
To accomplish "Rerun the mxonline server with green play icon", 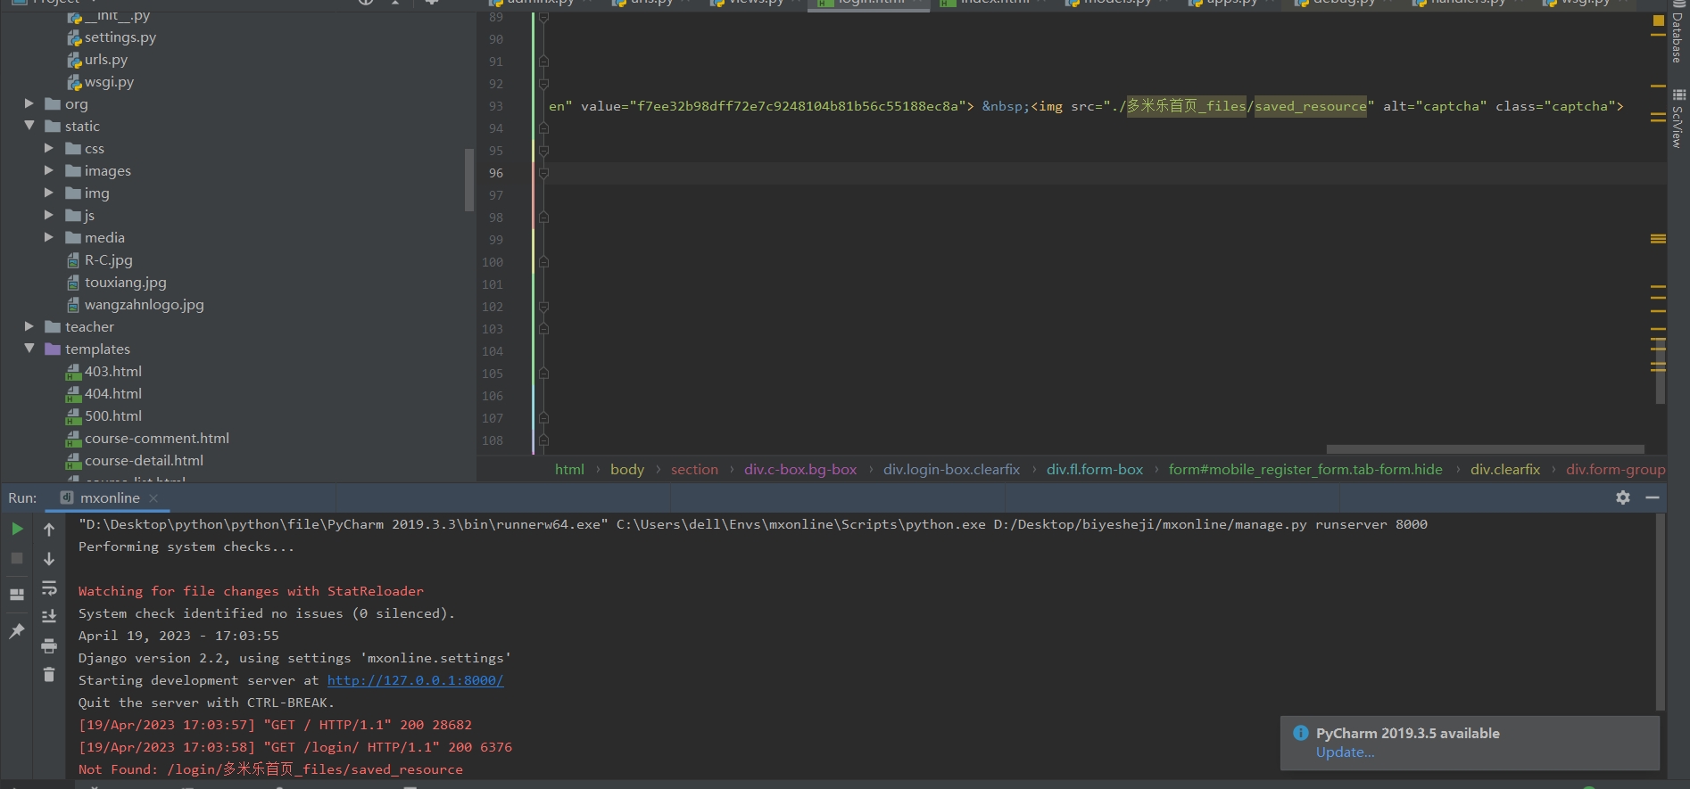I will 17,529.
